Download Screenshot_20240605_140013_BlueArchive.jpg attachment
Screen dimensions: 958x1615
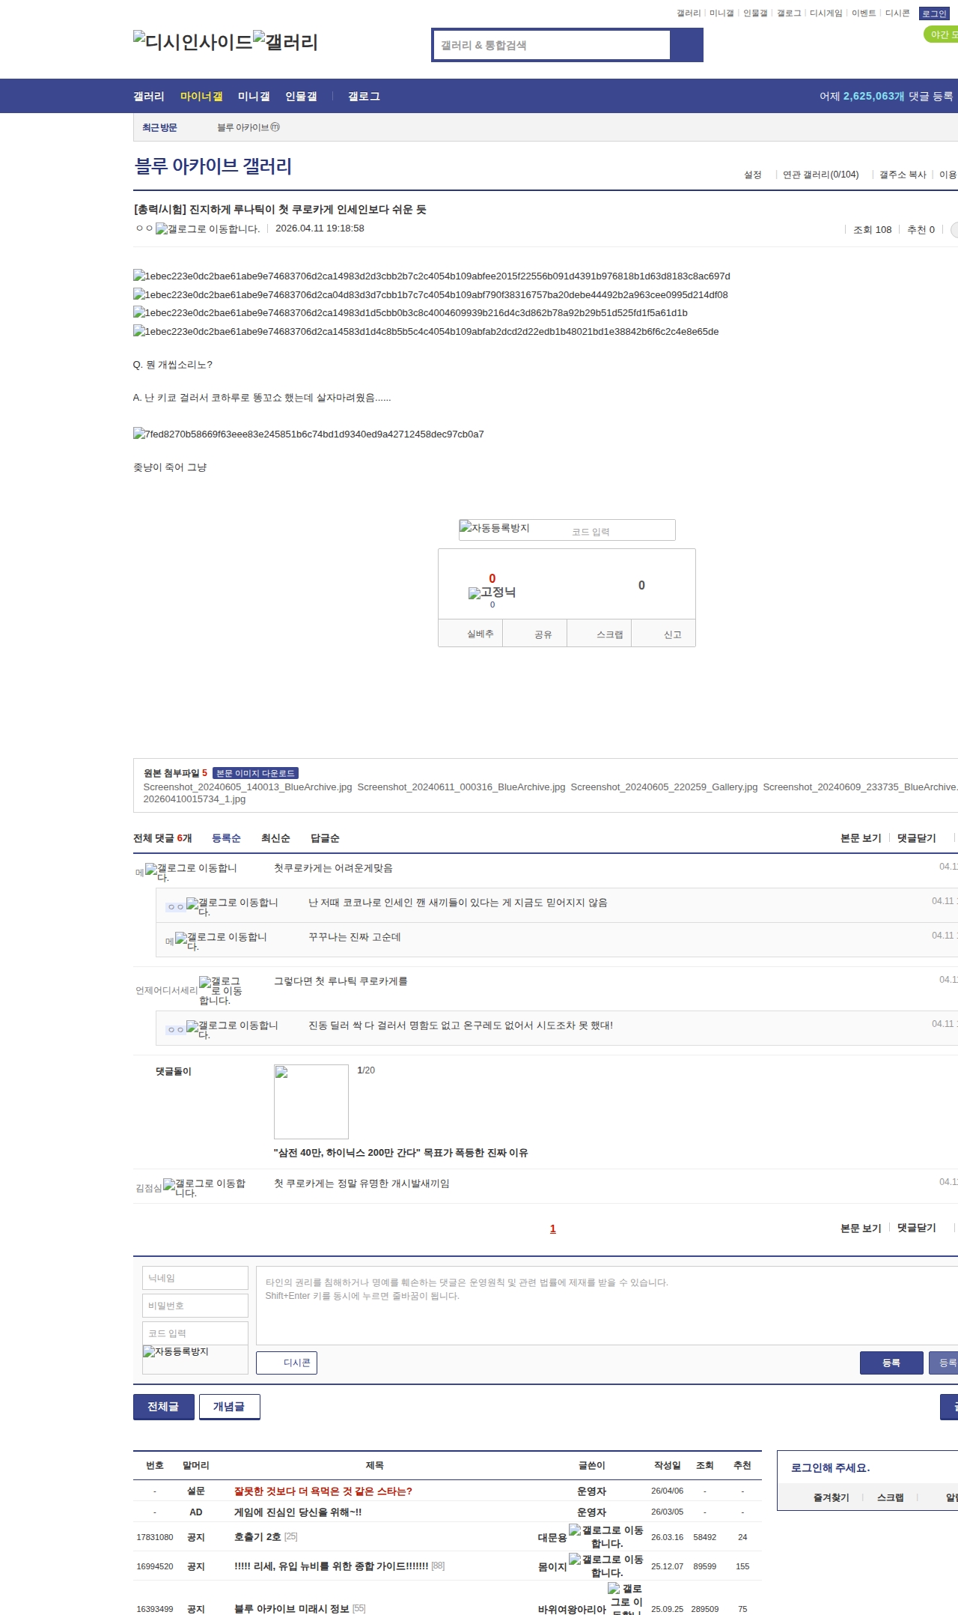(x=248, y=787)
